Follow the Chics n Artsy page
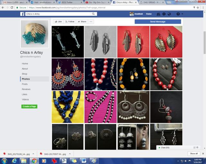Screen dimensions: 206x164 coord(70,21)
